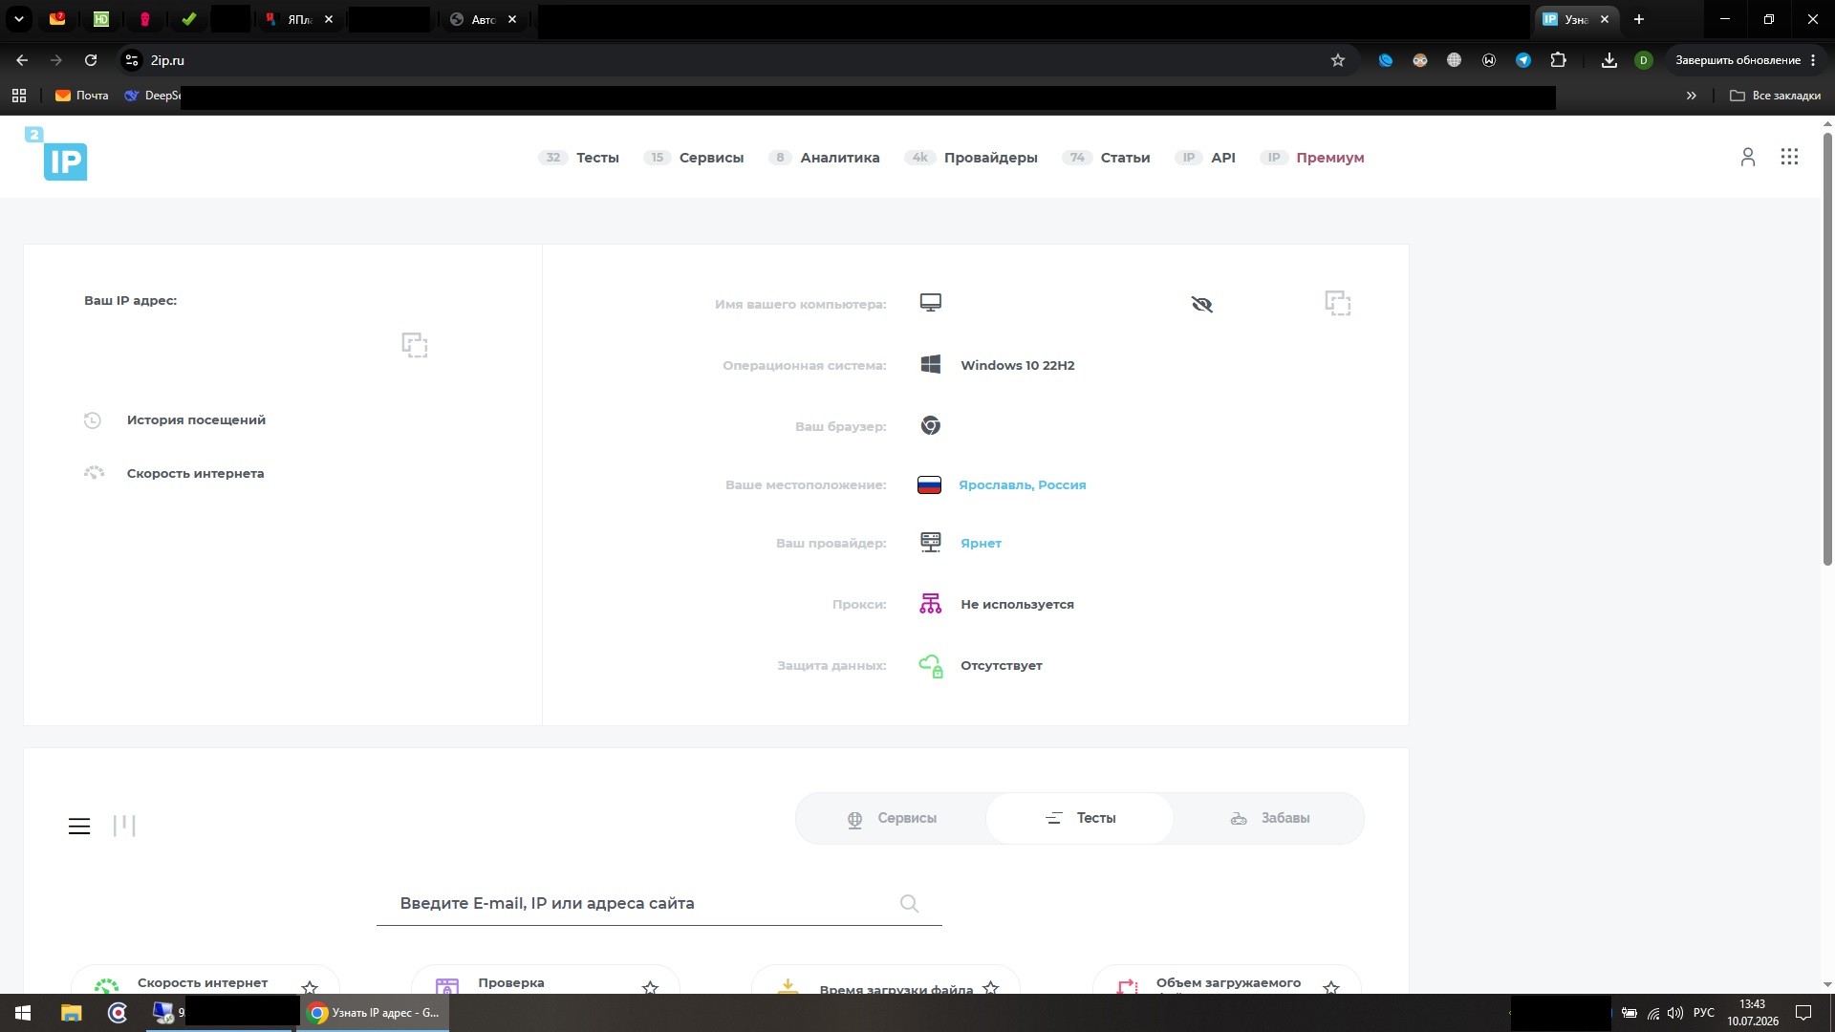The height and width of the screenshot is (1032, 1835).
Task: Open the Провайдеры navigation menu
Action: 991,158
